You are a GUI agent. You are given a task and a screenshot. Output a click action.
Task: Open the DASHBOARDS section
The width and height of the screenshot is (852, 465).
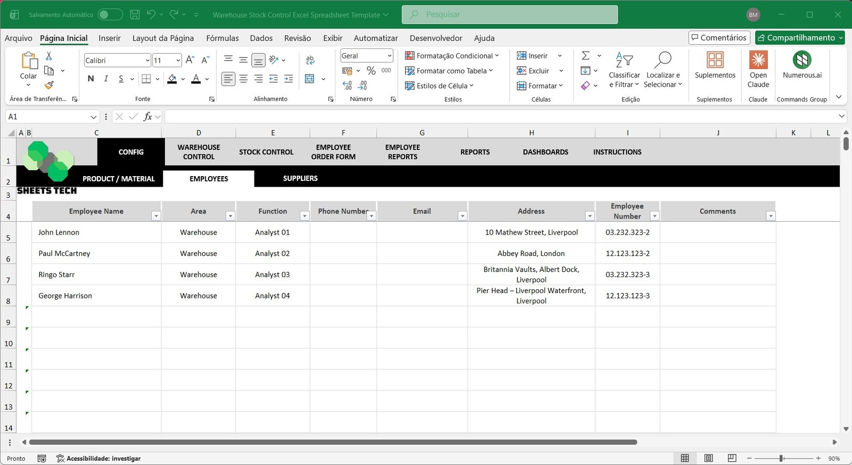546,152
